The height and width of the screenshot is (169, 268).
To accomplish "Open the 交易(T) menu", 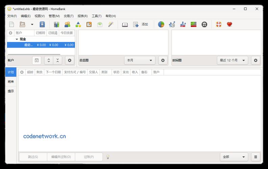I will coord(69,16).
